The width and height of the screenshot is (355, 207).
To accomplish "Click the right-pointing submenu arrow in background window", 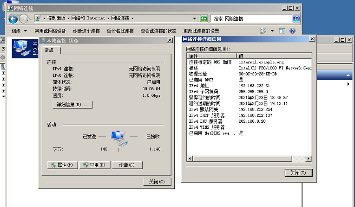I will (x=348, y=84).
